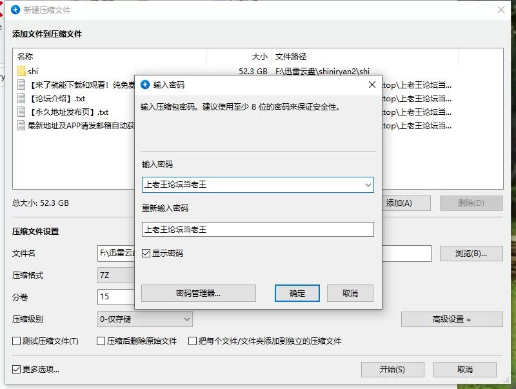Click the 名称 column header

pos(25,57)
